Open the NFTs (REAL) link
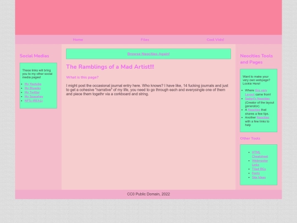The image size is (297, 223). pyautogui.click(x=34, y=101)
